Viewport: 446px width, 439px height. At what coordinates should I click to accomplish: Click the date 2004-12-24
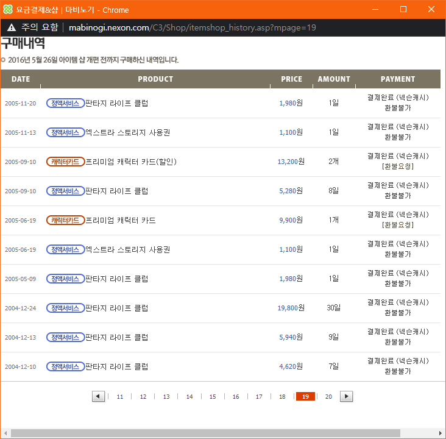pyautogui.click(x=21, y=309)
